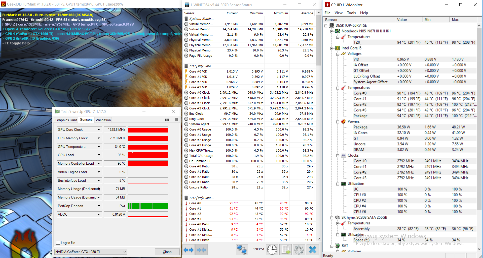
Task: Open HWMonitor Help menu
Action: click(364, 13)
